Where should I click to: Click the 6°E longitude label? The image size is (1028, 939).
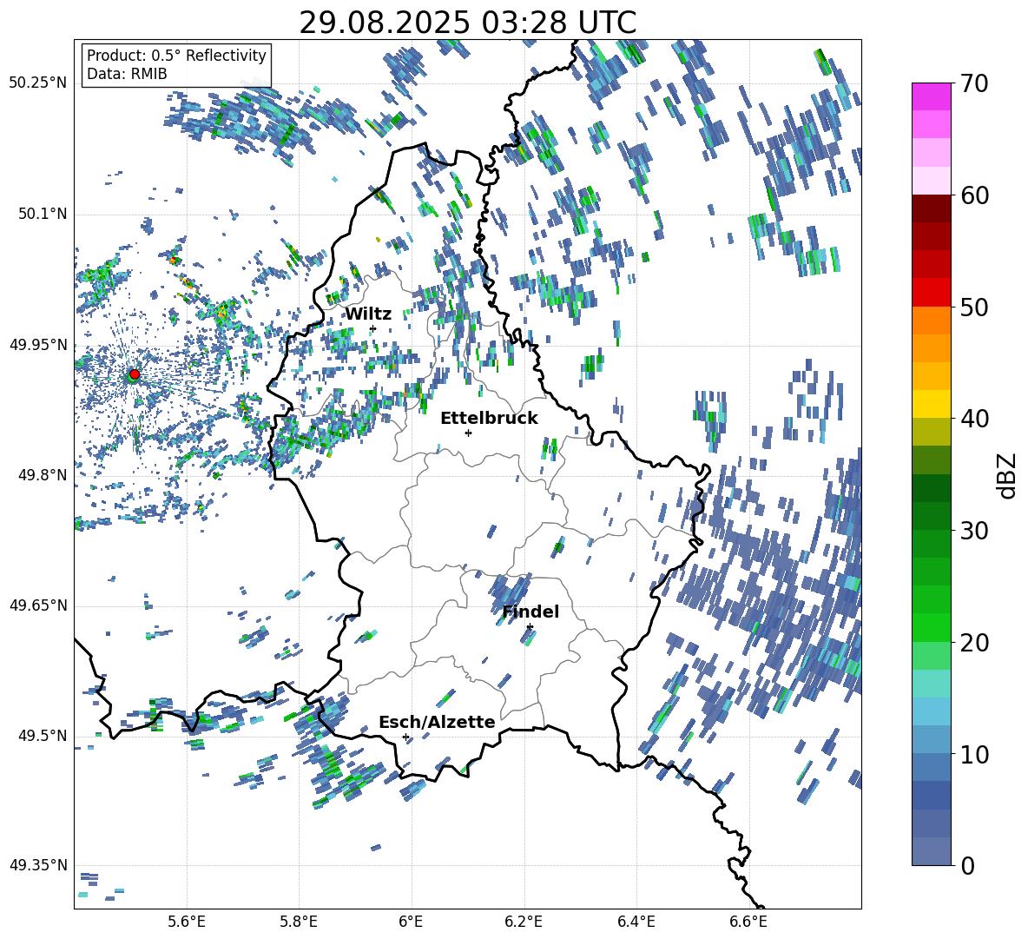point(412,922)
